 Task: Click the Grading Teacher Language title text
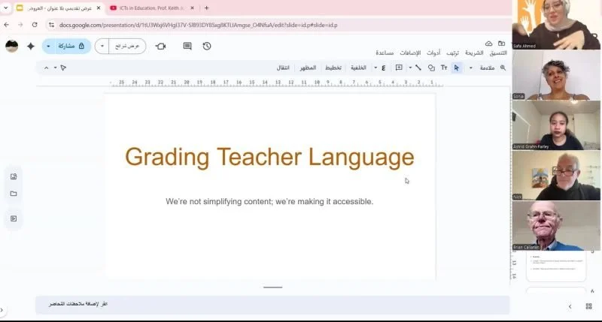(x=269, y=157)
